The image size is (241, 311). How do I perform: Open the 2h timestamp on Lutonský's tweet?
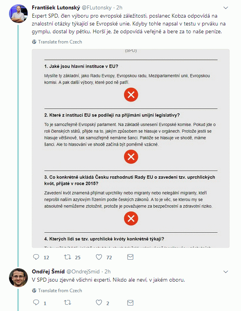pyautogui.click(x=119, y=7)
